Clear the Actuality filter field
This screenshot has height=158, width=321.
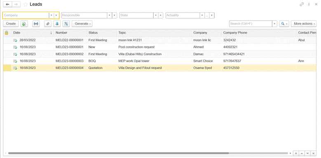pos(212,15)
